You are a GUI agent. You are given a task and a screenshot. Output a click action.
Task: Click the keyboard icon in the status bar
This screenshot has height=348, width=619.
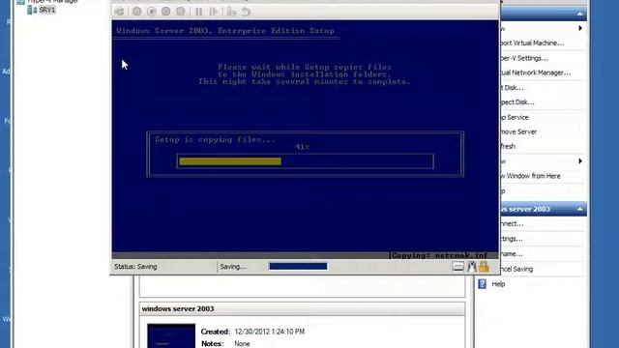click(457, 267)
